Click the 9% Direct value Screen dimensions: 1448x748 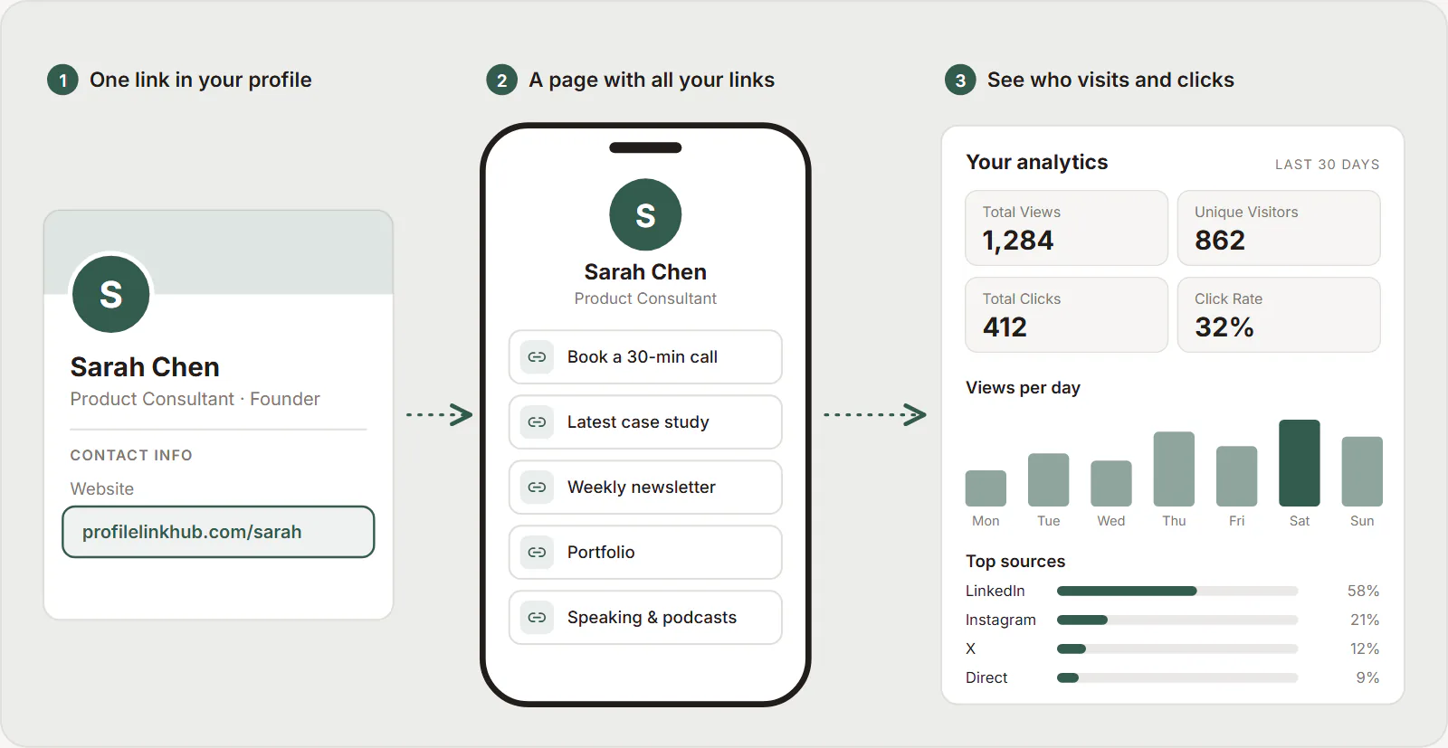pos(1367,678)
